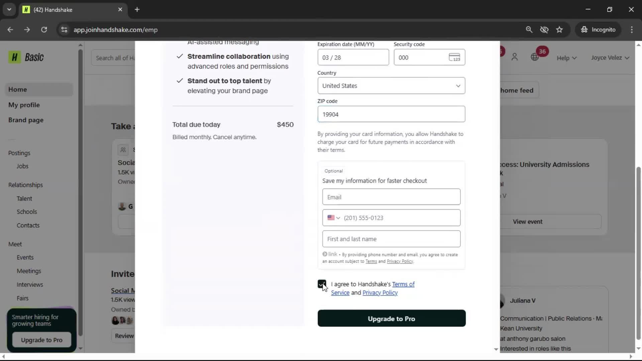Click the Review button on the job card
The width and height of the screenshot is (642, 361).
tap(123, 336)
